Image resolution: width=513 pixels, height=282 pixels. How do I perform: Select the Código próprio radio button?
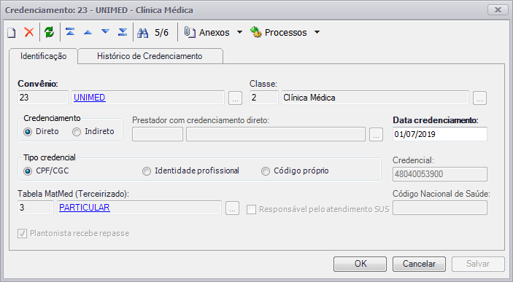(x=295, y=171)
